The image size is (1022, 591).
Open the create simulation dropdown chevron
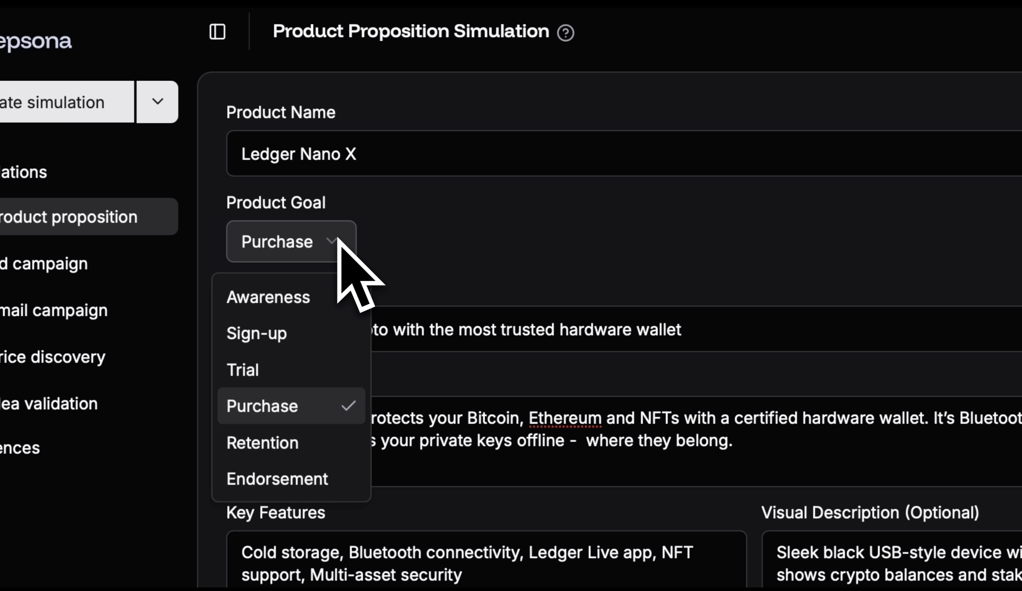pyautogui.click(x=157, y=101)
